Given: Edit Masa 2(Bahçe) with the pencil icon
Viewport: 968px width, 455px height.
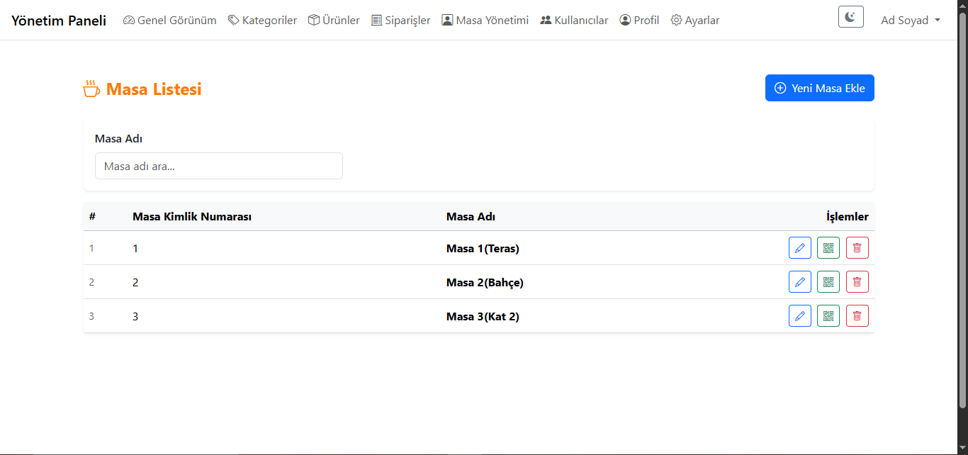Looking at the screenshot, I should [x=799, y=282].
